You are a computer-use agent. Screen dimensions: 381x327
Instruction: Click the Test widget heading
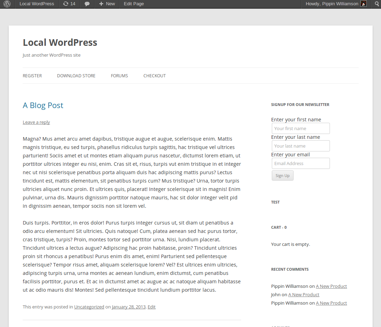click(x=275, y=202)
